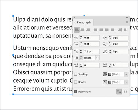Close the Paragraph panel

[x=75, y=17]
